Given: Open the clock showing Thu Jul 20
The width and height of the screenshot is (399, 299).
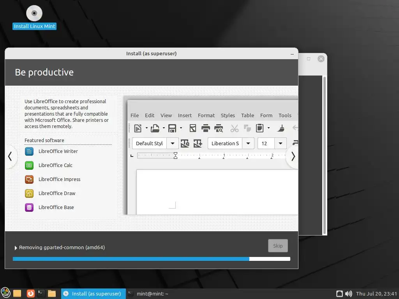Looking at the screenshot, I should pyautogui.click(x=376, y=294).
